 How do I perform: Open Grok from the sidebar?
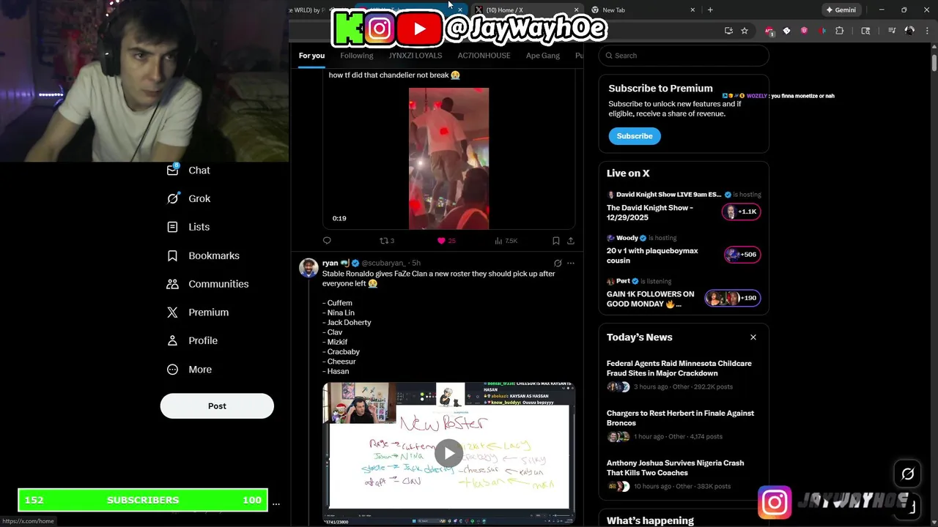pyautogui.click(x=188, y=198)
